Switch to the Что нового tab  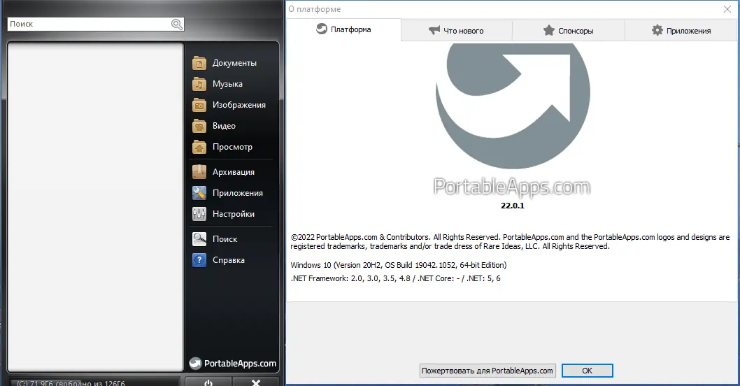456,31
